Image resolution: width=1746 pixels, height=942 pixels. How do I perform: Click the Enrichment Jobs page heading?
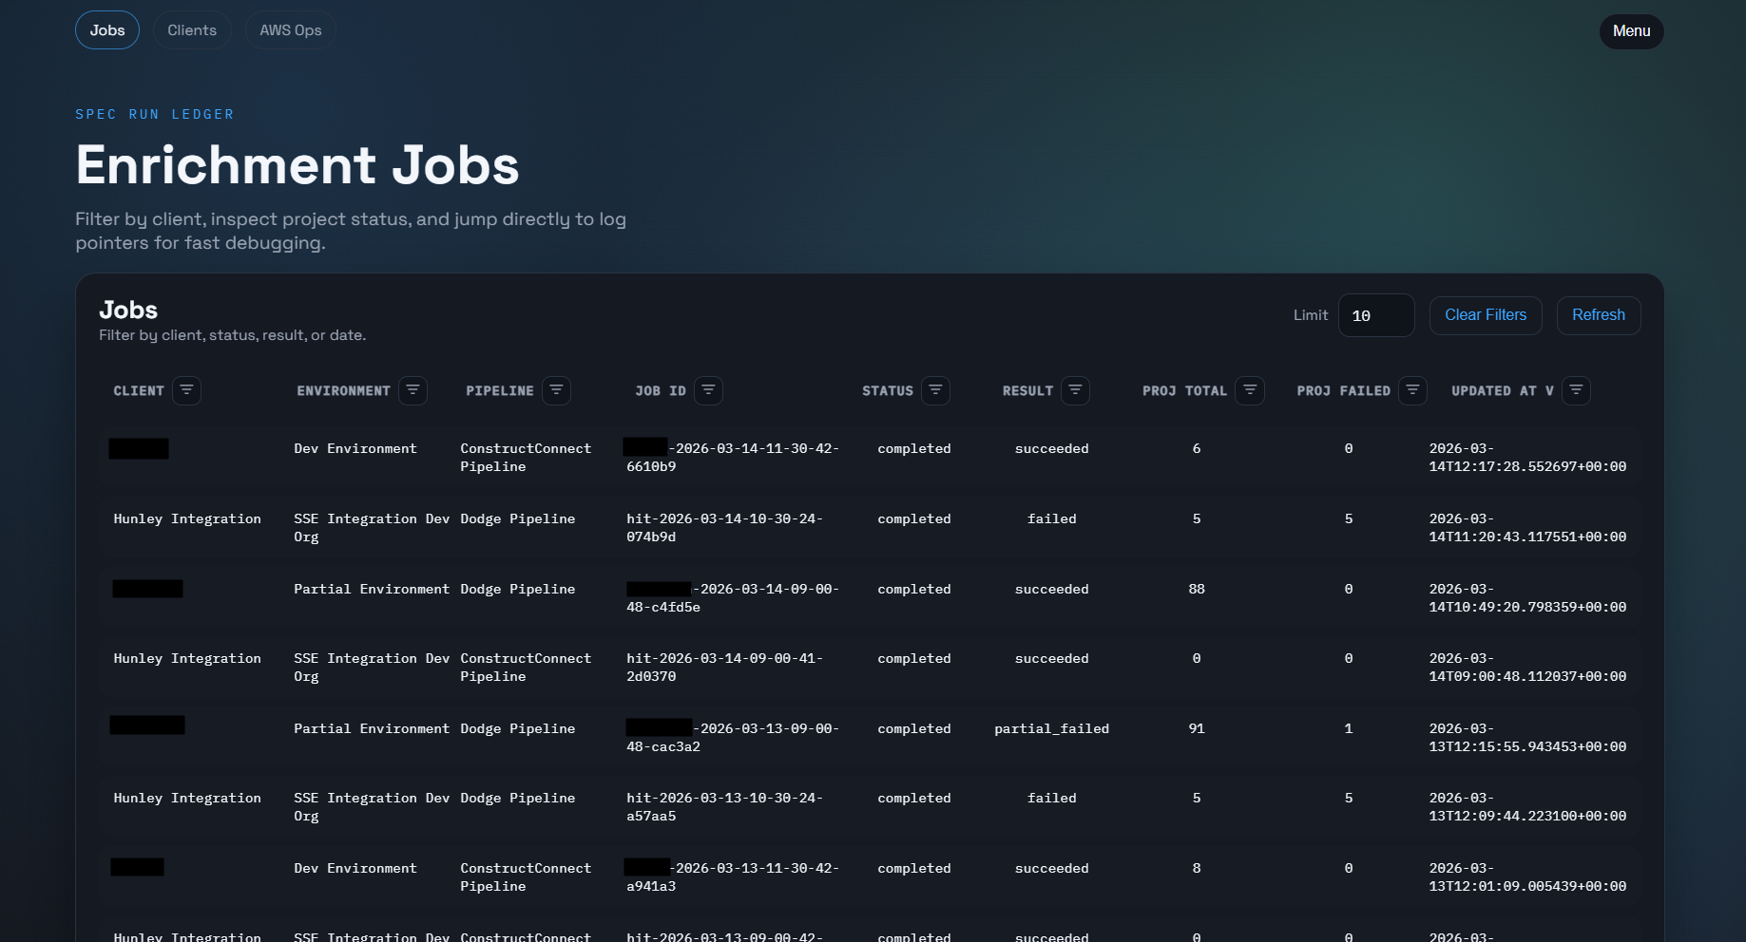click(x=297, y=165)
